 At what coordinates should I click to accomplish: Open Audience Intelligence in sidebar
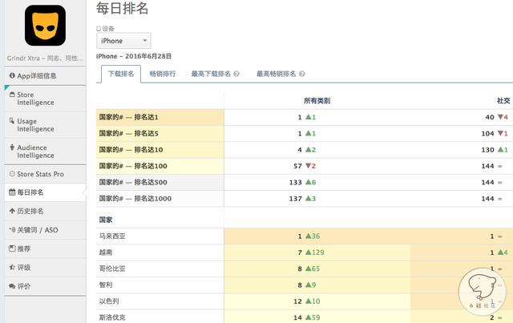click(x=45, y=151)
